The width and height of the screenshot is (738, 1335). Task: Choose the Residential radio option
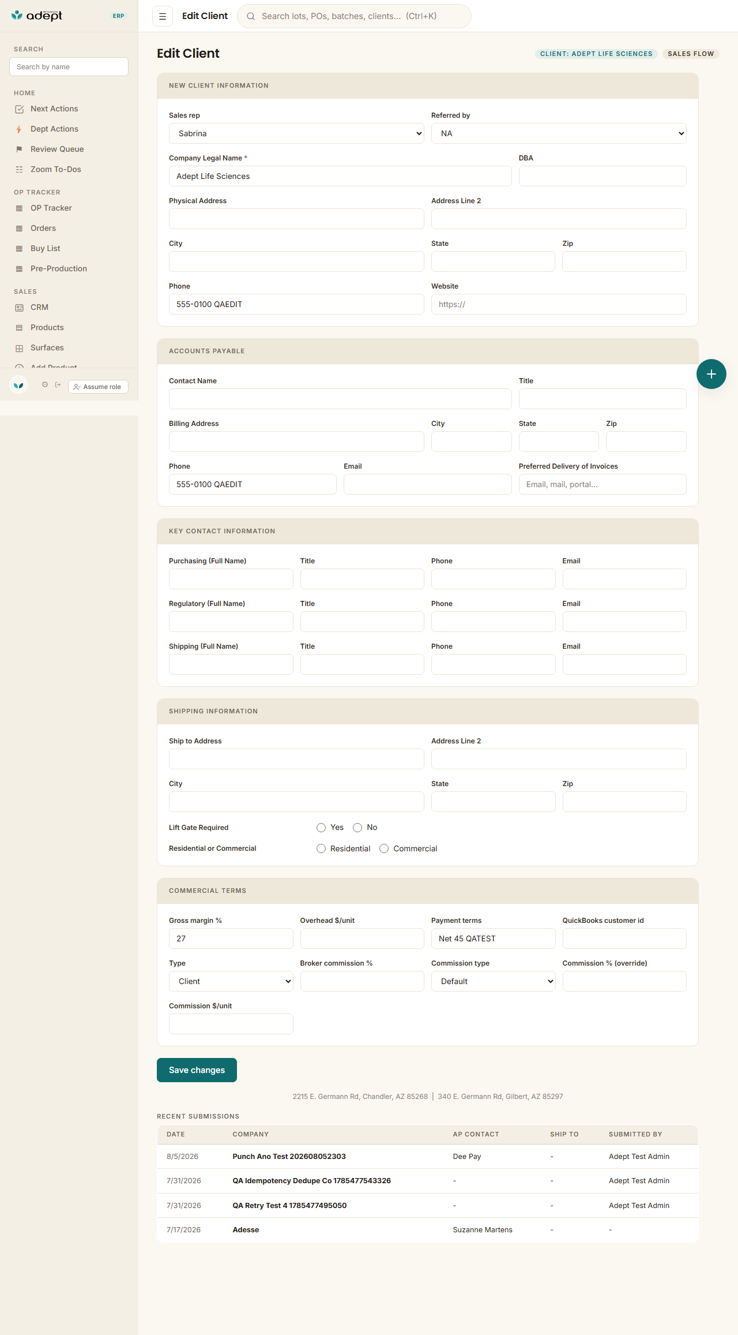click(321, 848)
